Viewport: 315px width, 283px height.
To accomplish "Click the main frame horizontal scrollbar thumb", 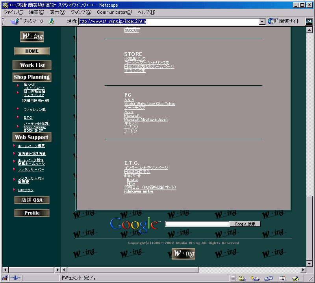I will pos(133,270).
